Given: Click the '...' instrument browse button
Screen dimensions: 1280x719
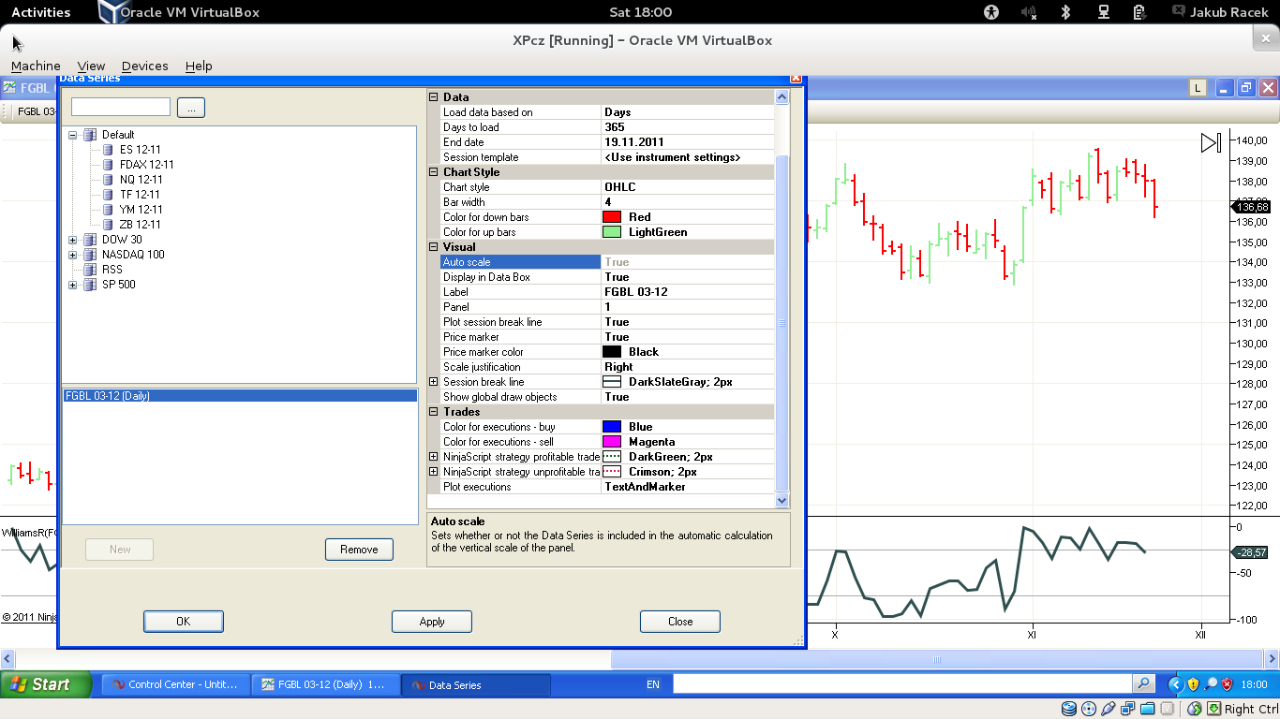Looking at the screenshot, I should [191, 108].
